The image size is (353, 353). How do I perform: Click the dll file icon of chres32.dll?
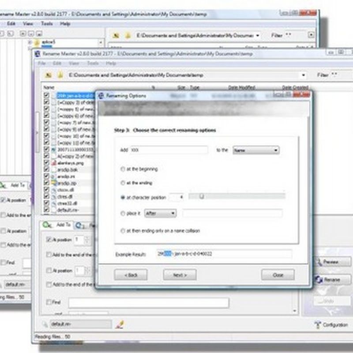(53, 203)
